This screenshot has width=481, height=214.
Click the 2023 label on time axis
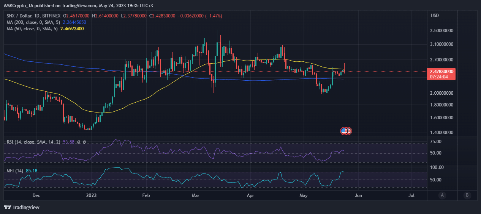click(x=91, y=195)
